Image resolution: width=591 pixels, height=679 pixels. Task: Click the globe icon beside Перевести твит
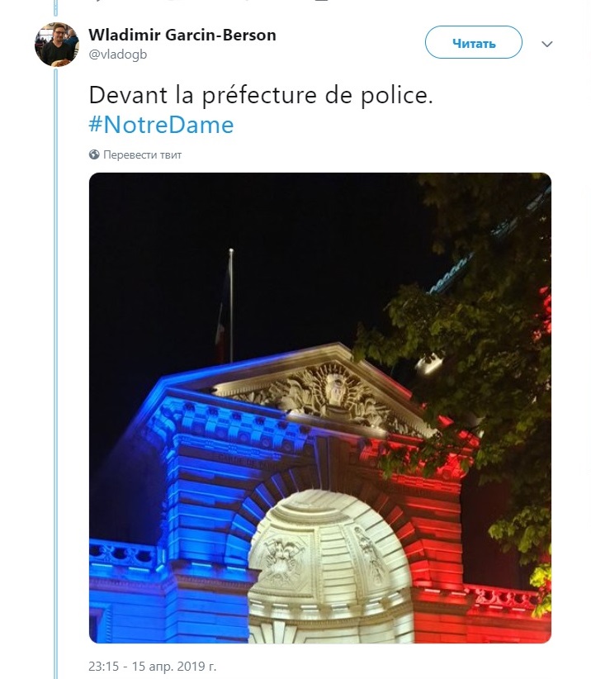point(94,154)
